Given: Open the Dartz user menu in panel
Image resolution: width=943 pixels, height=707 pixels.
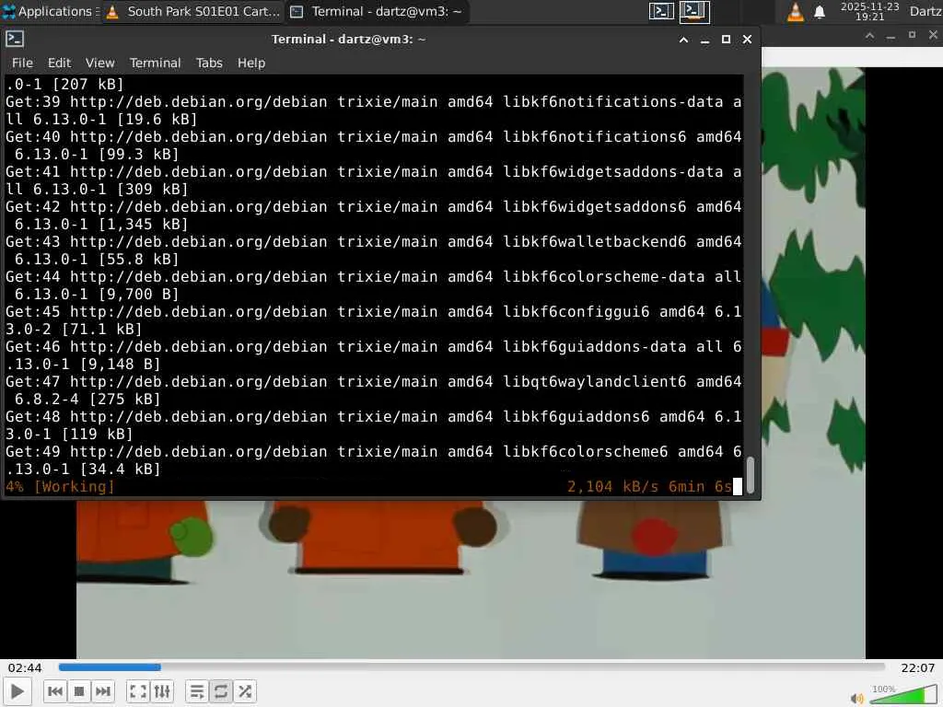Looking at the screenshot, I should pos(925,11).
